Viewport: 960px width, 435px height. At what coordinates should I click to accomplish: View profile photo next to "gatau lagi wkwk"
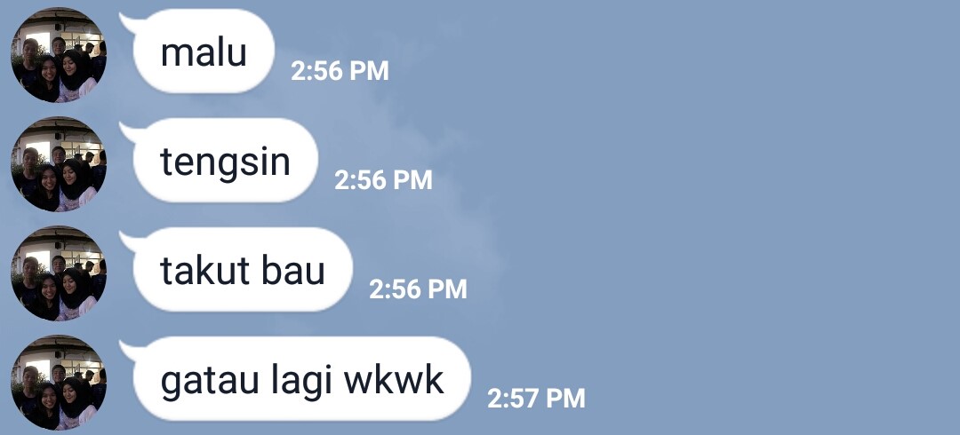coord(59,383)
